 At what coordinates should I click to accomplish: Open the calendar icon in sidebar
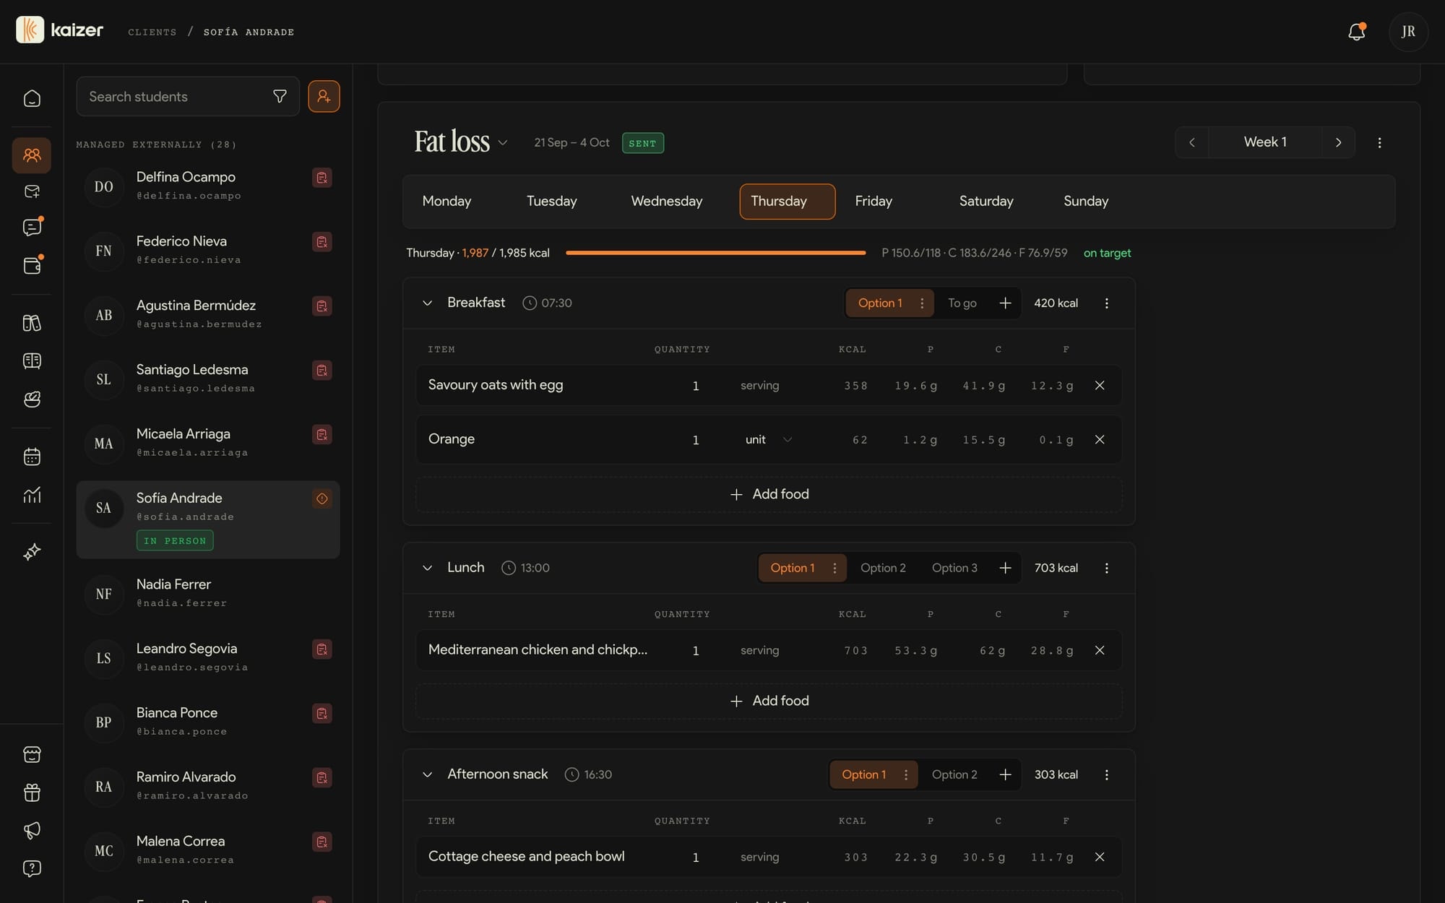coord(32,457)
